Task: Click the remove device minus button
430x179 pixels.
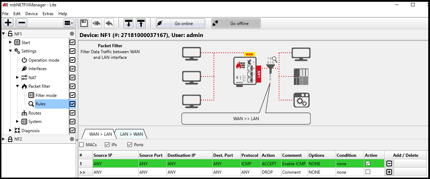Action: (22, 23)
